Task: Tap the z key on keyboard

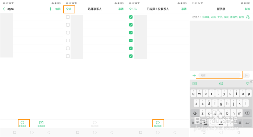Action: tap(202, 113)
